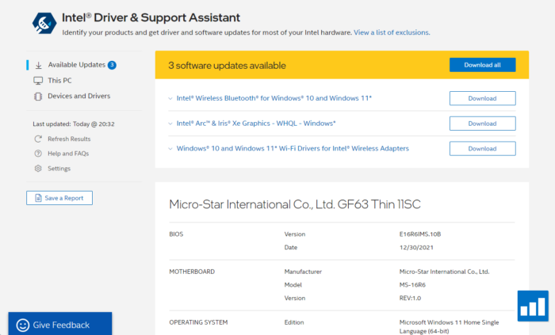This screenshot has width=555, height=335.
Task: Open Settings via the gear icon
Action: (x=38, y=169)
